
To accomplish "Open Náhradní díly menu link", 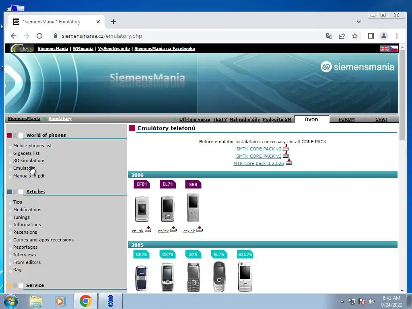I will coord(245,119).
